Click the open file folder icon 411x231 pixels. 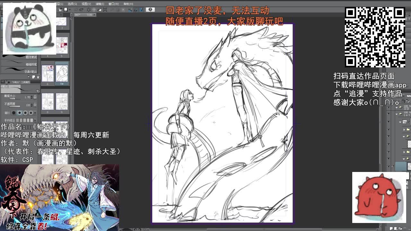point(60,10)
